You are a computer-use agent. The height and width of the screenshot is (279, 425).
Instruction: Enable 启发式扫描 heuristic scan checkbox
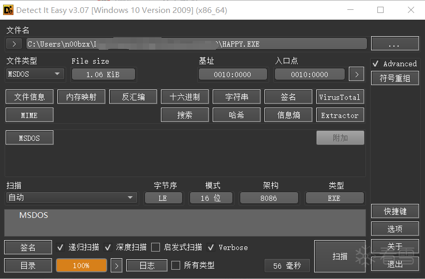tap(155, 247)
